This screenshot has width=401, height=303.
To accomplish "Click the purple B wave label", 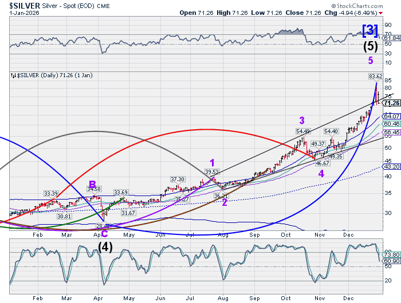I will coord(92,184).
